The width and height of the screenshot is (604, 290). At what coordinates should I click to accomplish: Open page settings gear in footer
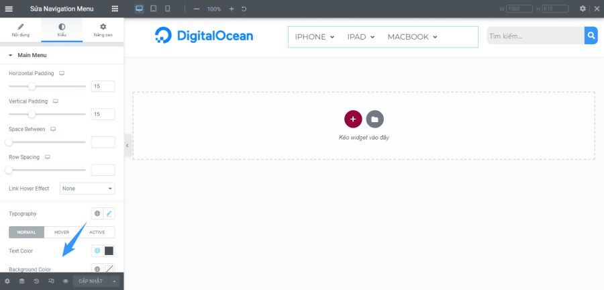coord(7,281)
